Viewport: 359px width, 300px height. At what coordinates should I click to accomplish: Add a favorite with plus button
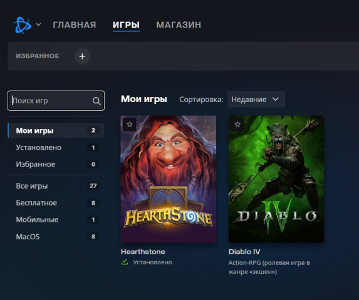click(82, 56)
